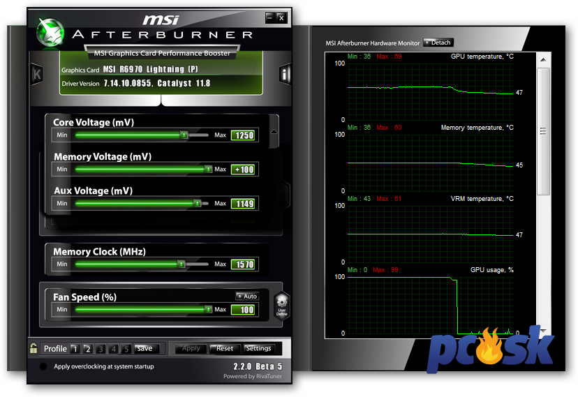Click the Memory Clock value field 1570
This screenshot has height=397, width=578.
pos(243,264)
